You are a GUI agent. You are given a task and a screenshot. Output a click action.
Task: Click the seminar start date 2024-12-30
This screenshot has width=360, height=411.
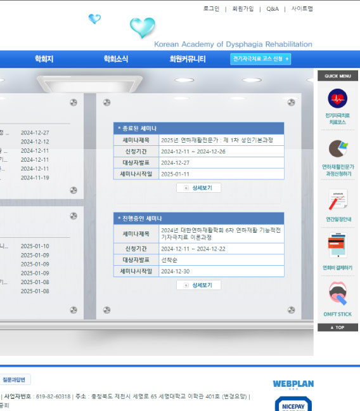(175, 271)
